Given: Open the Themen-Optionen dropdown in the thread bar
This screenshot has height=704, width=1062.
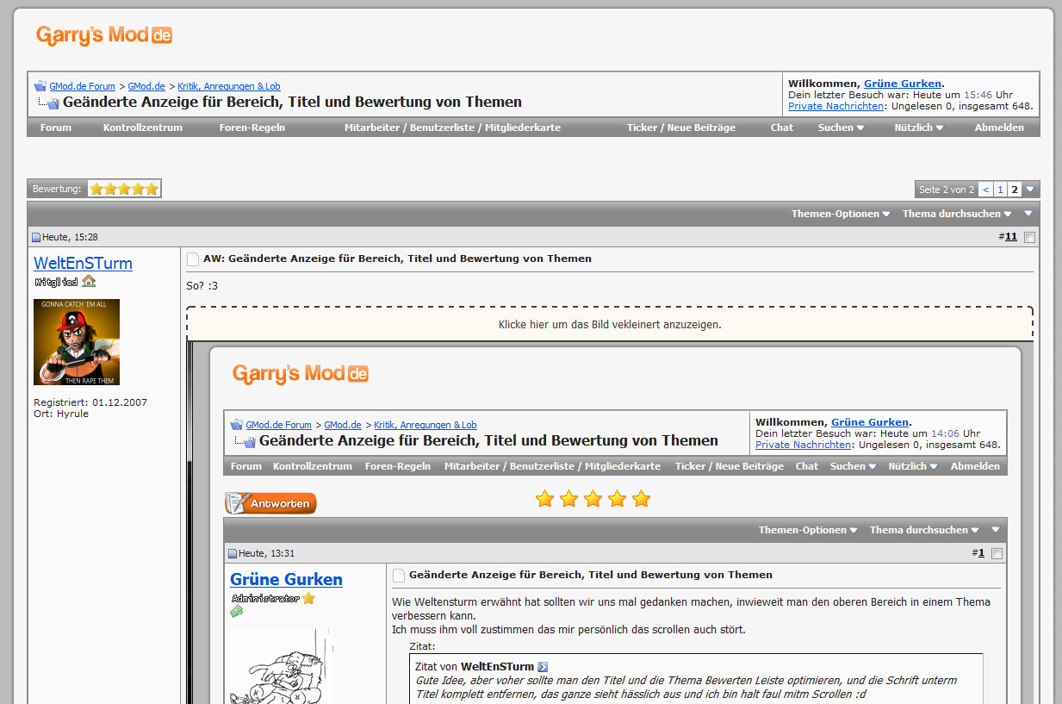Looking at the screenshot, I should (840, 214).
